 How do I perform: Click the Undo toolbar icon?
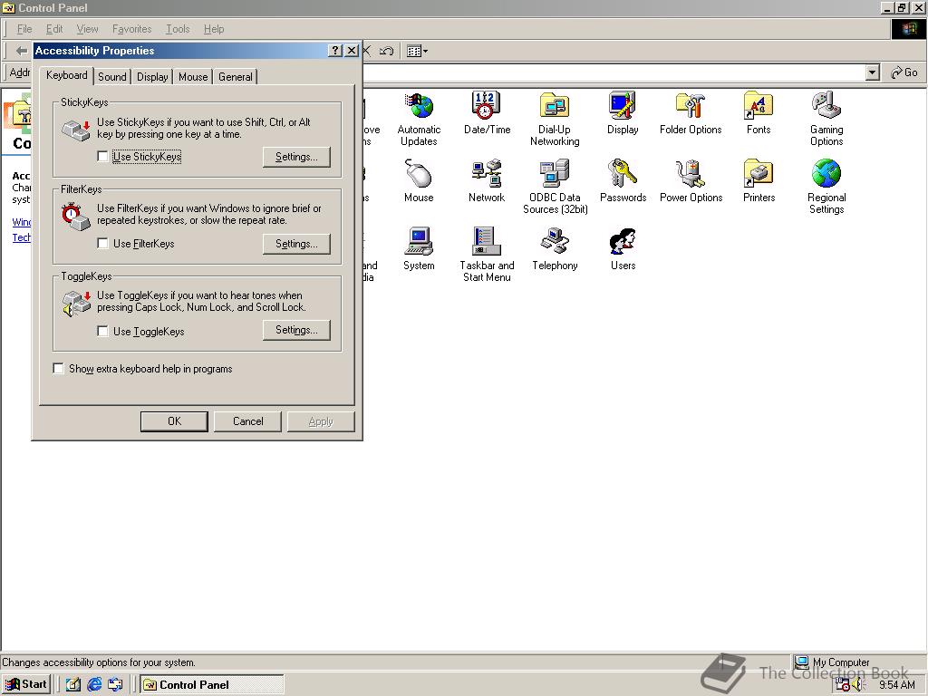(386, 51)
